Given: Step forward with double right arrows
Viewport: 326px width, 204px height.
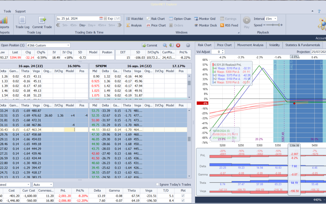Looking at the screenshot, I should pos(119,25).
